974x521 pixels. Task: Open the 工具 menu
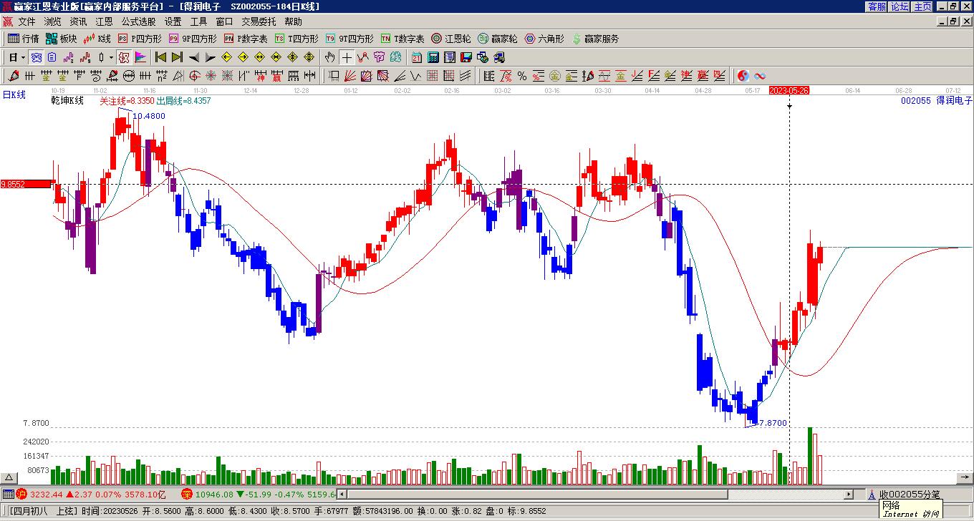point(198,21)
